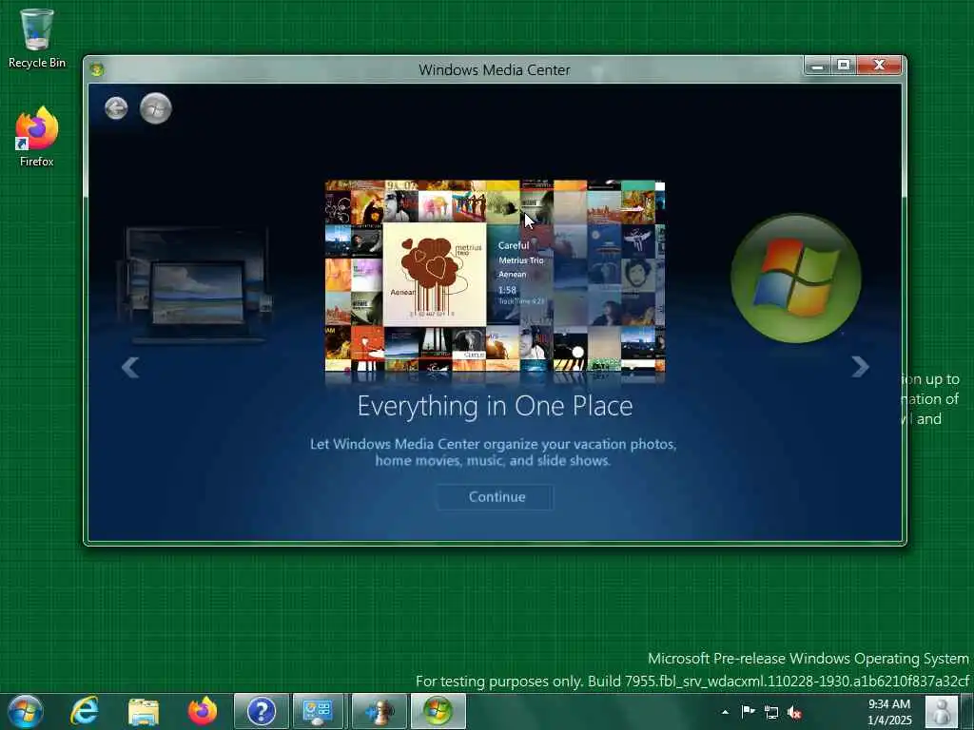
Task: Click the 'Everything in One Place' heading
Action: [495, 406]
